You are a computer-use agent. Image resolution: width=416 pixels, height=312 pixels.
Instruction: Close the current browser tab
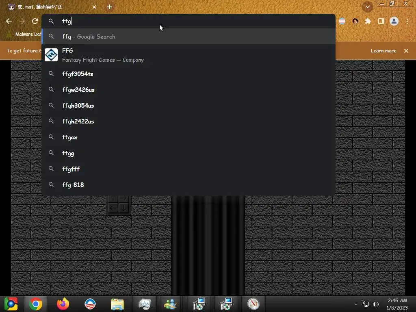94,7
